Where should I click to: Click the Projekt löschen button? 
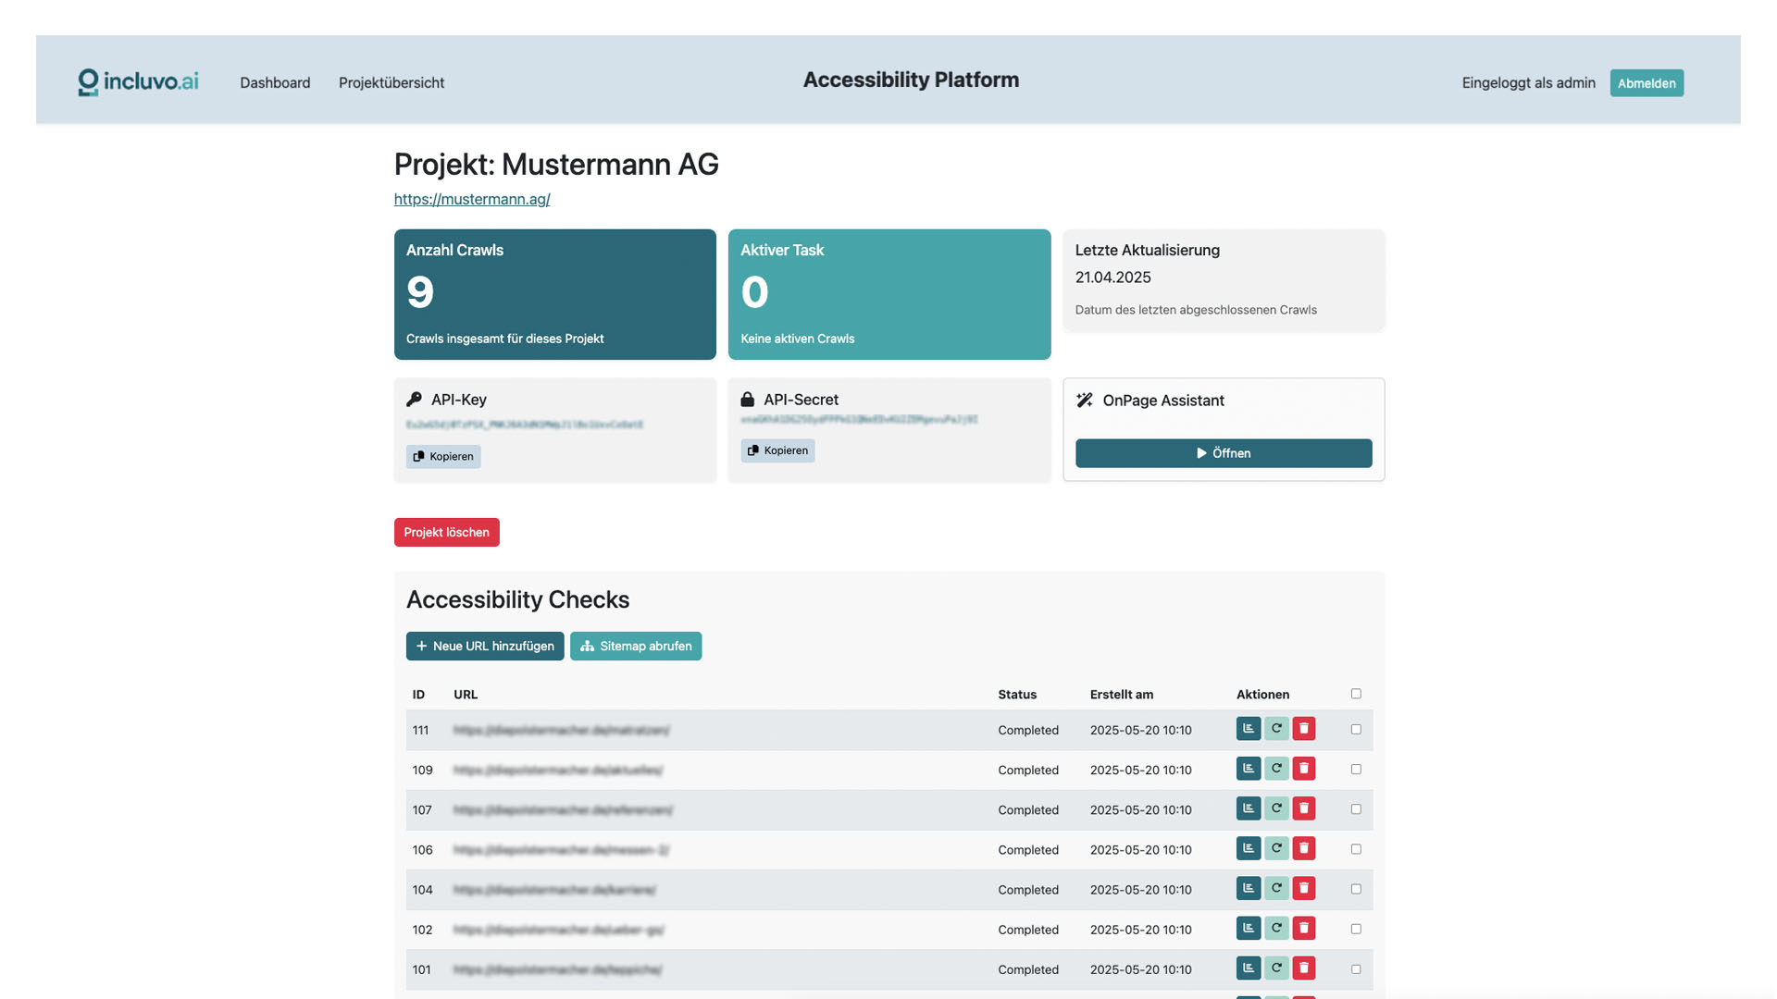pyautogui.click(x=446, y=532)
